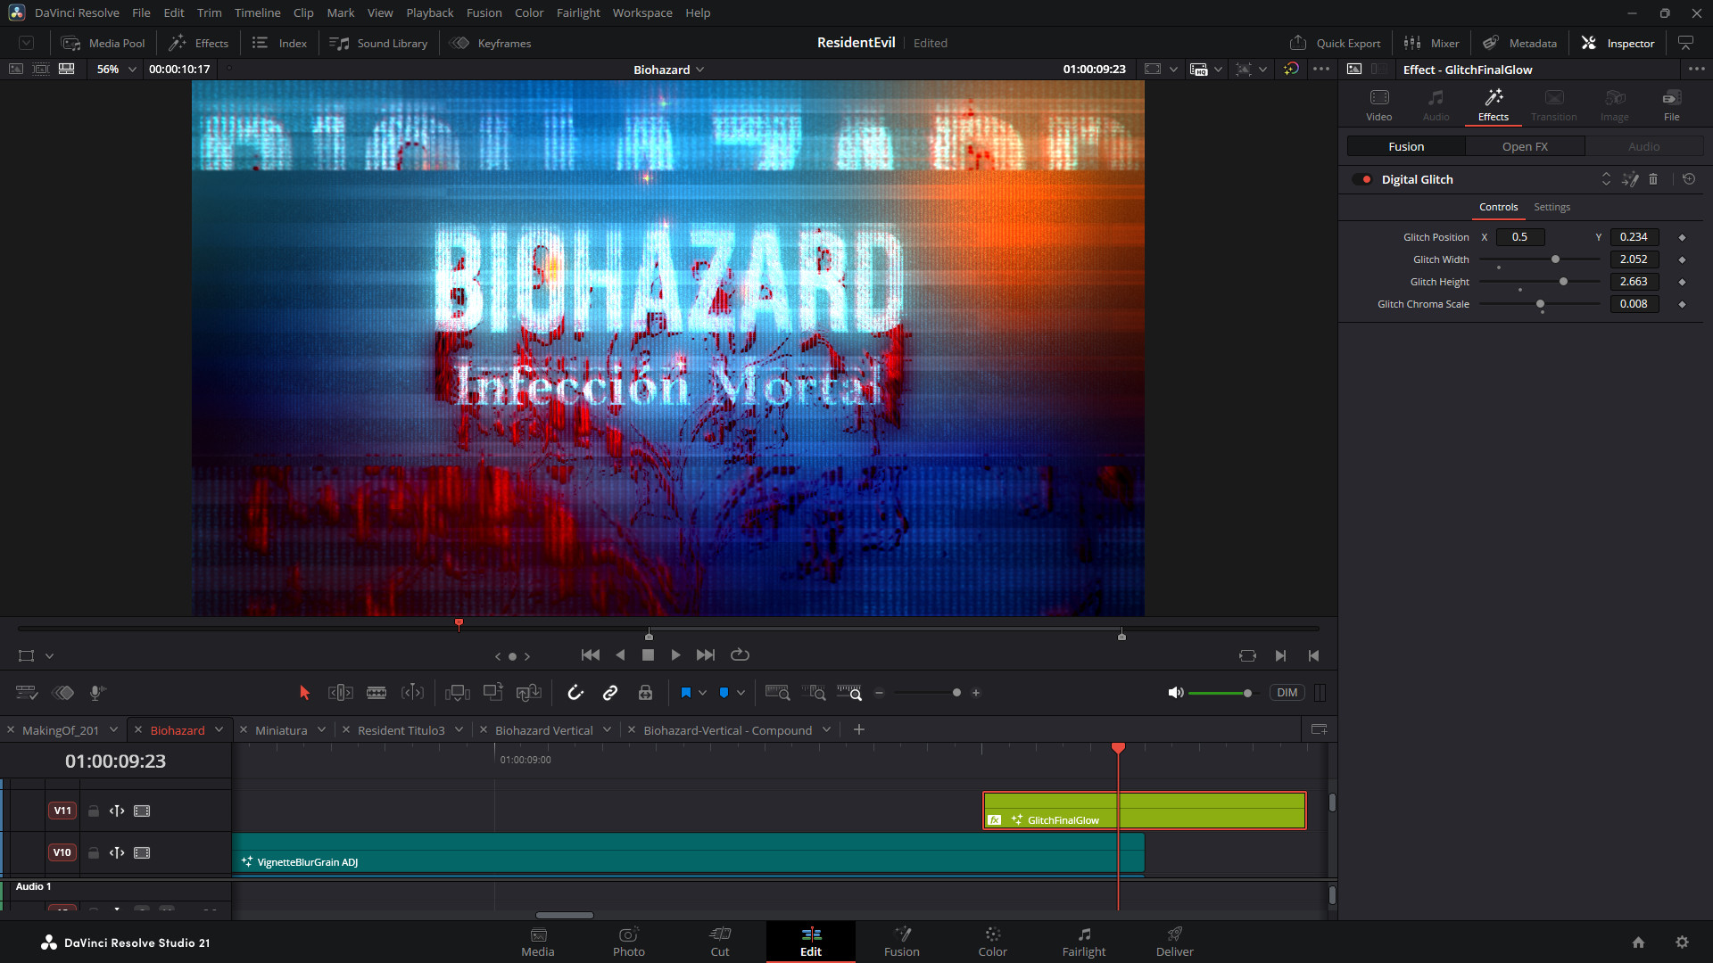Delete the Digital Glitch effect trash icon
Screen dimensions: 1713x963
pyautogui.click(x=1653, y=179)
